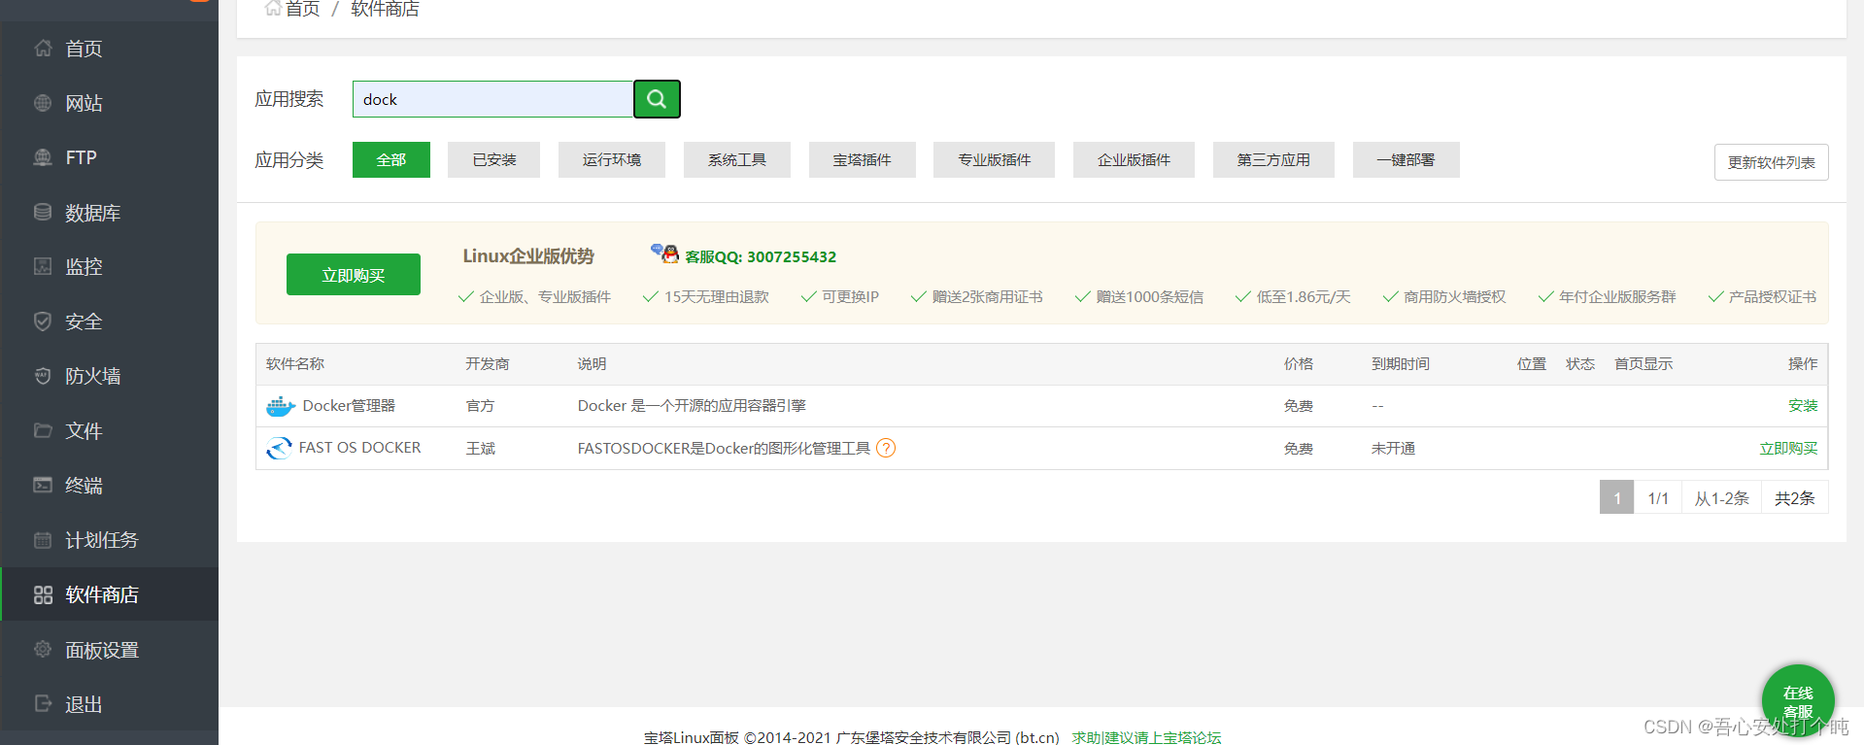This screenshot has width=1864, height=745.
Task: Click the 首页显示 column header
Action: pyautogui.click(x=1644, y=363)
